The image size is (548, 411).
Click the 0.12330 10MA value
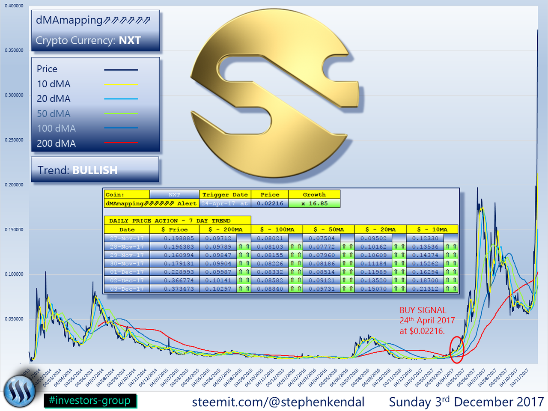[426, 238]
